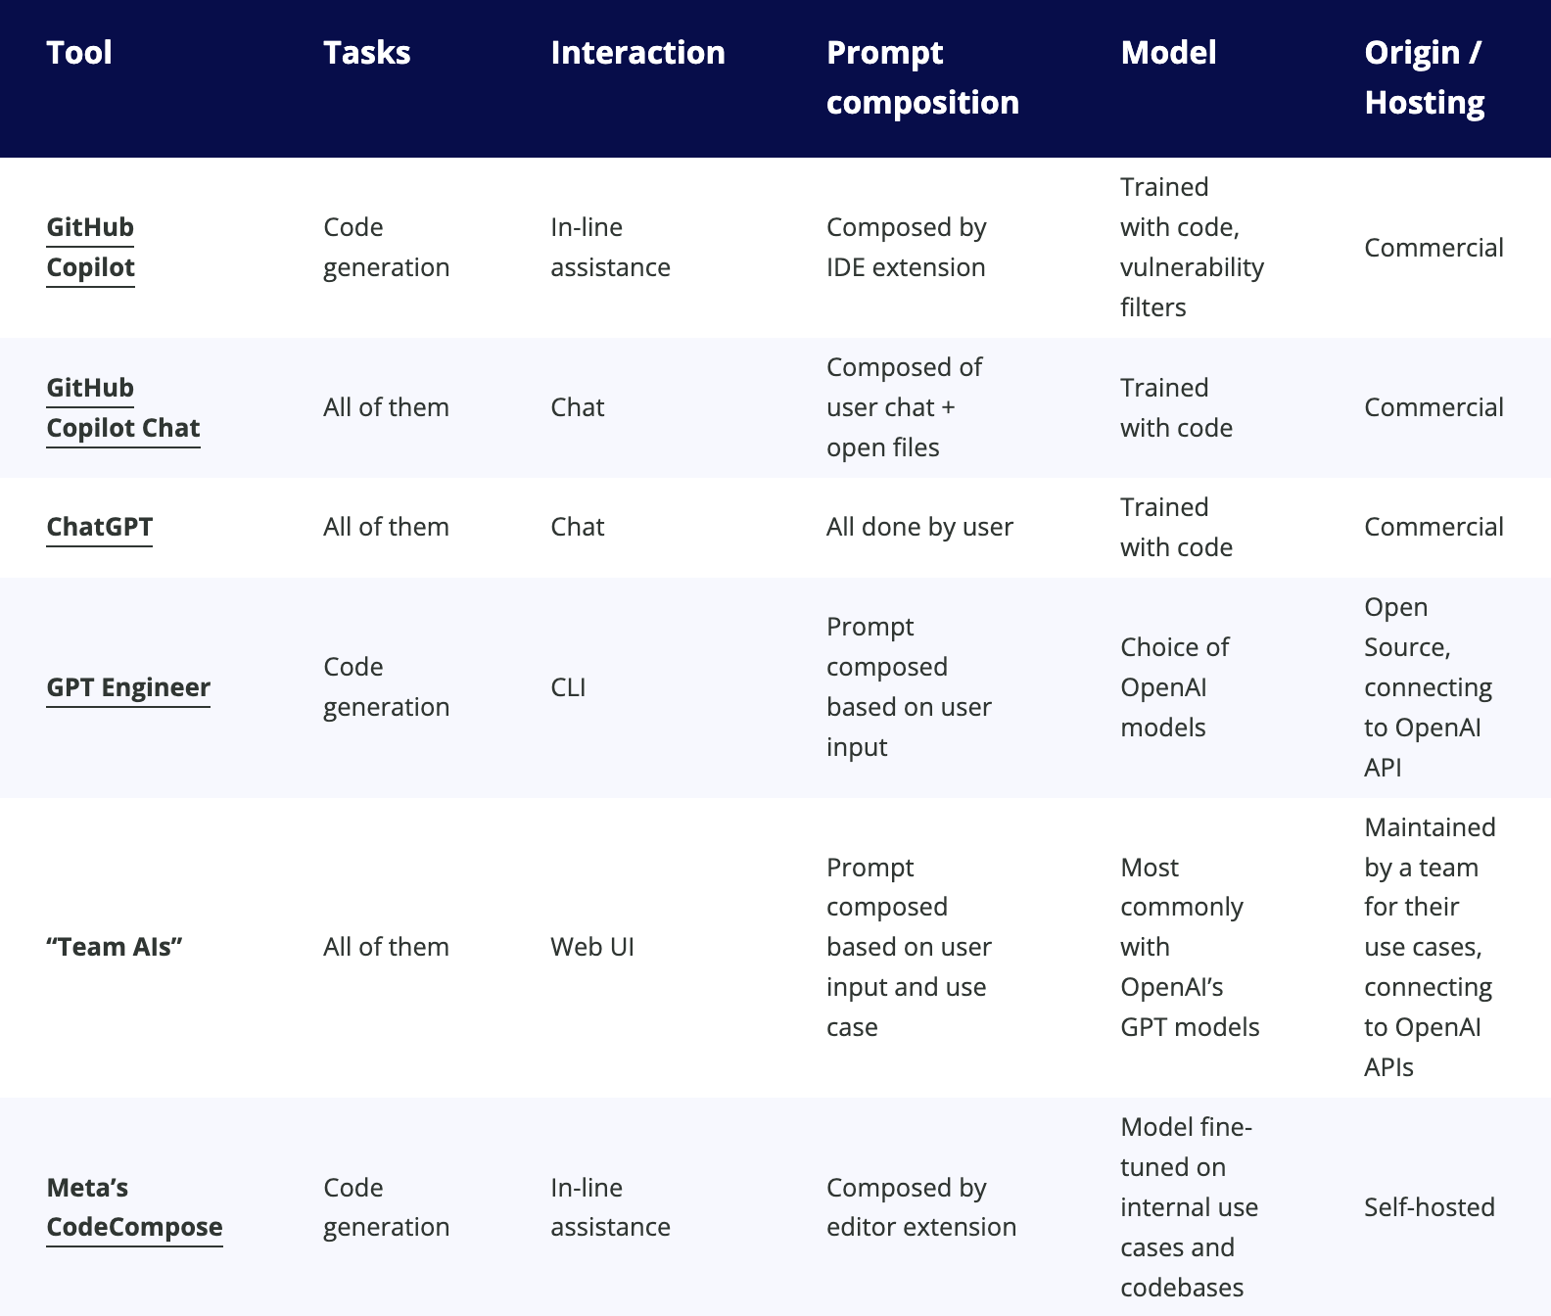Select the Tasks column header
Viewport: 1551px width, 1316px height.
click(x=366, y=53)
